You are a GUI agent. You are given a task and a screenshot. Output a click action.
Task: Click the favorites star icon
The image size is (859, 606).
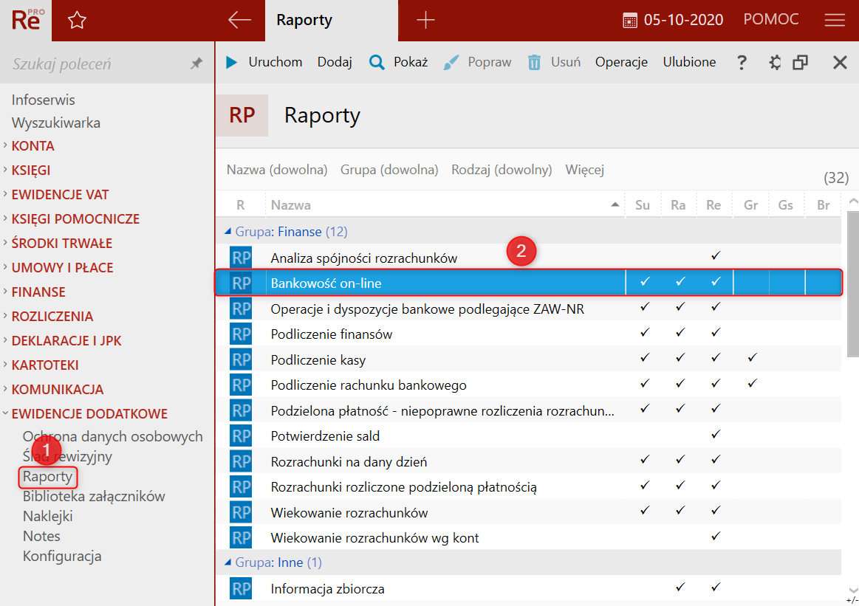click(x=77, y=21)
